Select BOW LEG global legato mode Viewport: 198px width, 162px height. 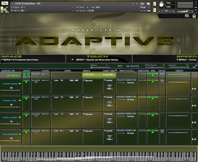[x=26, y=77]
